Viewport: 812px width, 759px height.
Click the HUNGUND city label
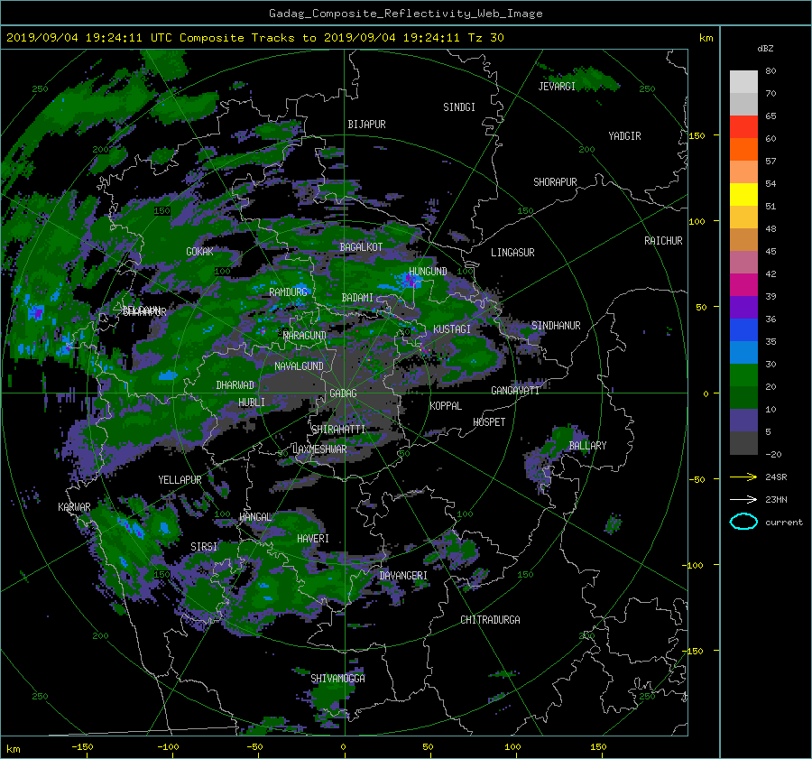coord(428,272)
